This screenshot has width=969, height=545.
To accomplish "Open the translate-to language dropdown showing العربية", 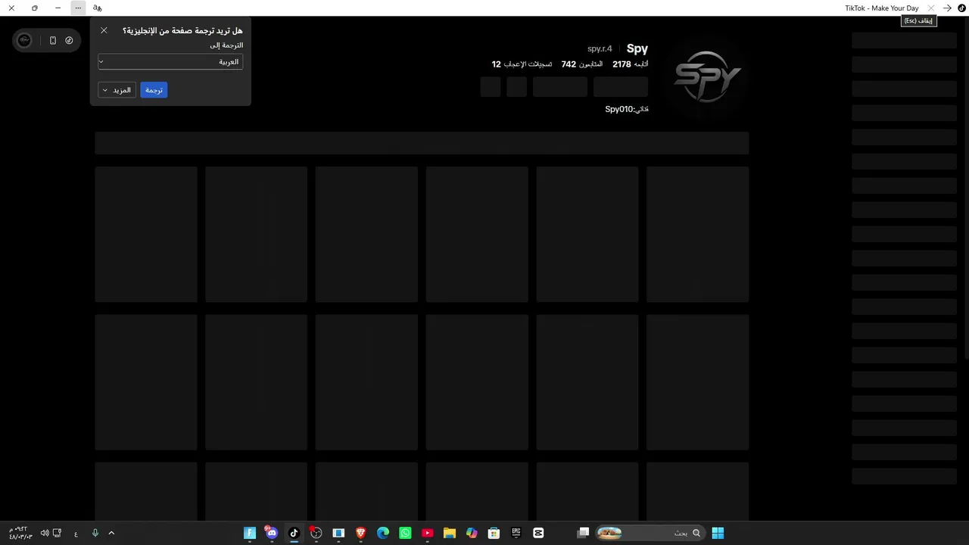I will pos(170,62).
